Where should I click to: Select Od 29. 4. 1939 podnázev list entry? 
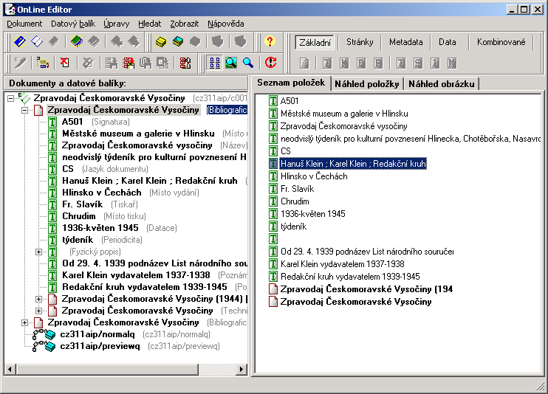(x=367, y=252)
